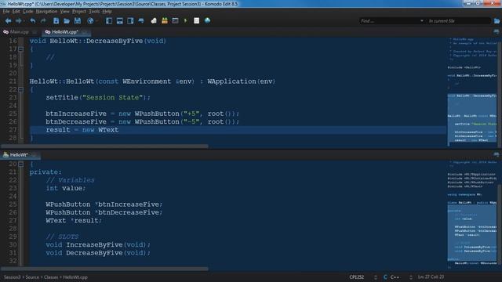Click the upper pane horizontal scrollbar

tap(104, 146)
